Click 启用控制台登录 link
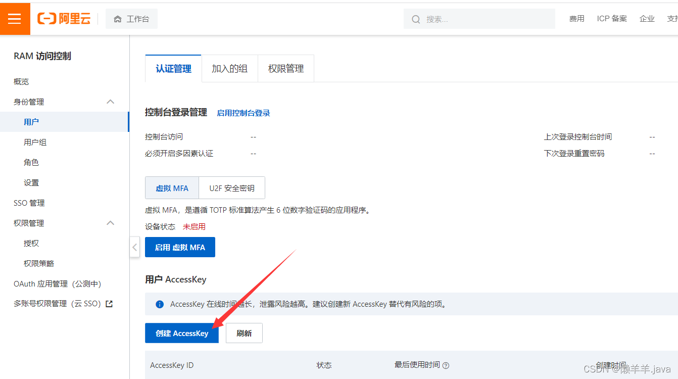This screenshot has width=678, height=379. (x=244, y=113)
